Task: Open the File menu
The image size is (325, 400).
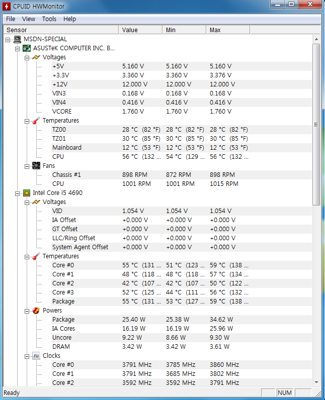Action: [11, 19]
